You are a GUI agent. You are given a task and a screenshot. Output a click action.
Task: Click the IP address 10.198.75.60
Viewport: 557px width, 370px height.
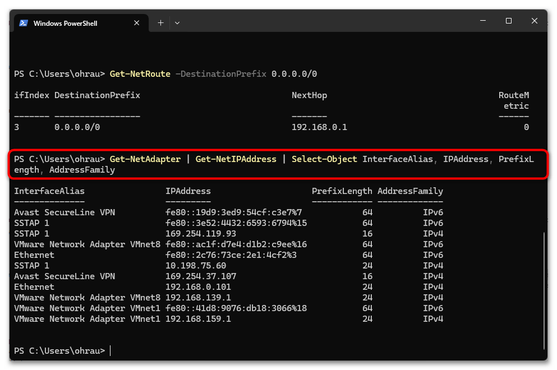[x=196, y=266]
